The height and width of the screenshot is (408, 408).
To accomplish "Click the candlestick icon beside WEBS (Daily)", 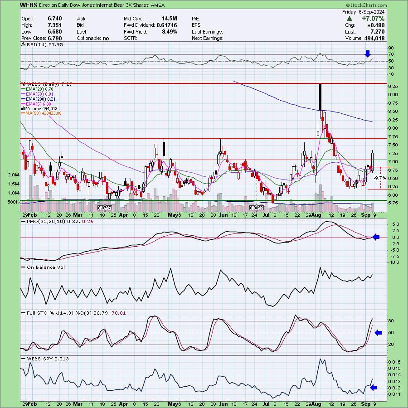I will [24, 84].
